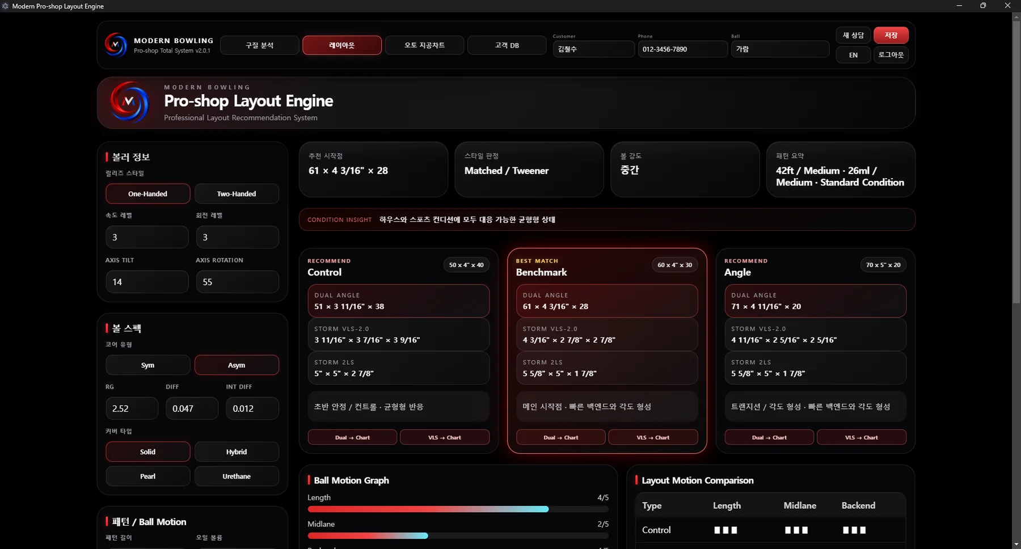The height and width of the screenshot is (549, 1021).
Task: Click the Customer name field 김철수
Action: 593,49
